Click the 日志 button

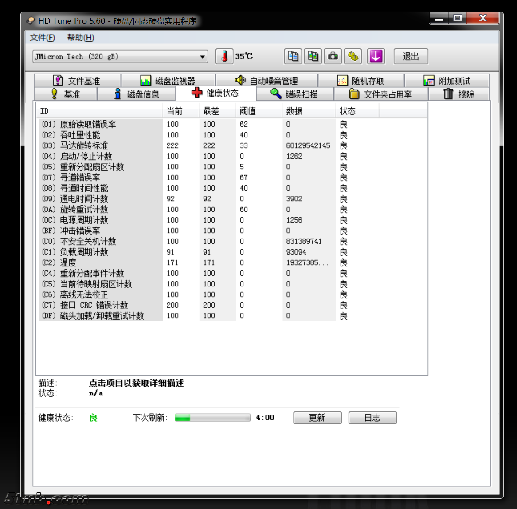click(x=372, y=418)
